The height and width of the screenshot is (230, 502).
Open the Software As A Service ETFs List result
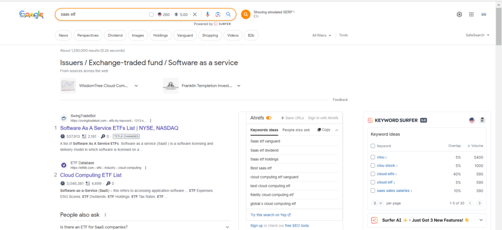(x=119, y=128)
